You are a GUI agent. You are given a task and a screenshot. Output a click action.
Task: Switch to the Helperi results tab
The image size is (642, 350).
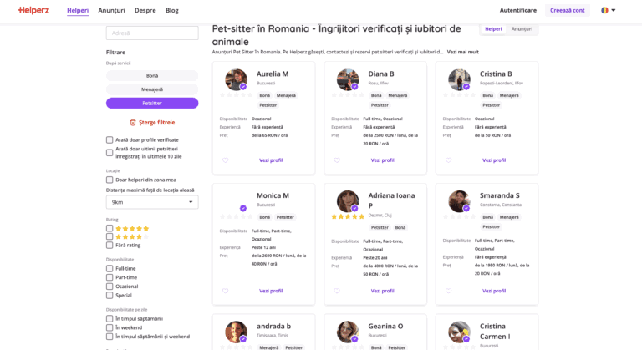tap(493, 29)
